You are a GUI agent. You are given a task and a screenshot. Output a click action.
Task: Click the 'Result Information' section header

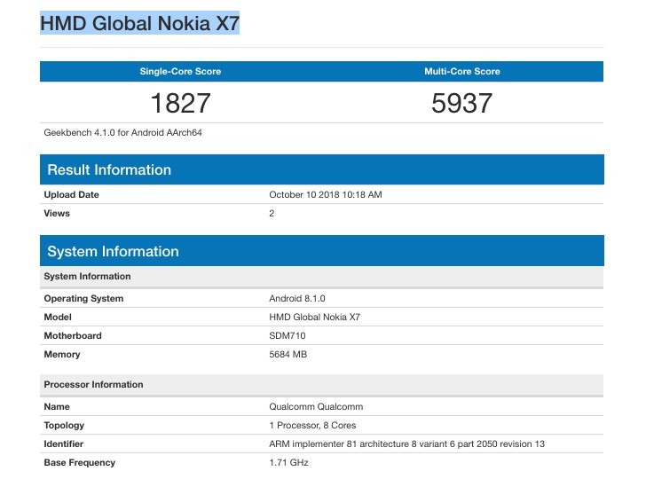(x=322, y=169)
